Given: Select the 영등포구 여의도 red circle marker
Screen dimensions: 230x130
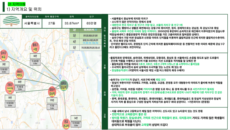Looking at the screenshot, I should click(x=19, y=74).
